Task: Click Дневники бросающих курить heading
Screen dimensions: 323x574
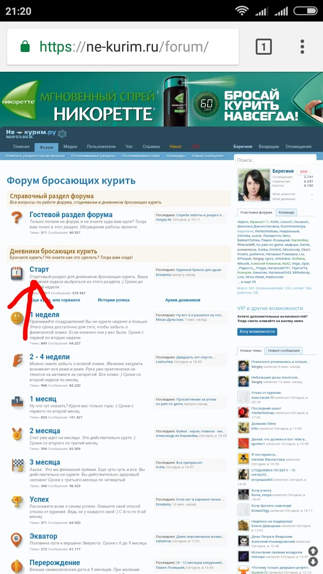Action: coord(53,251)
